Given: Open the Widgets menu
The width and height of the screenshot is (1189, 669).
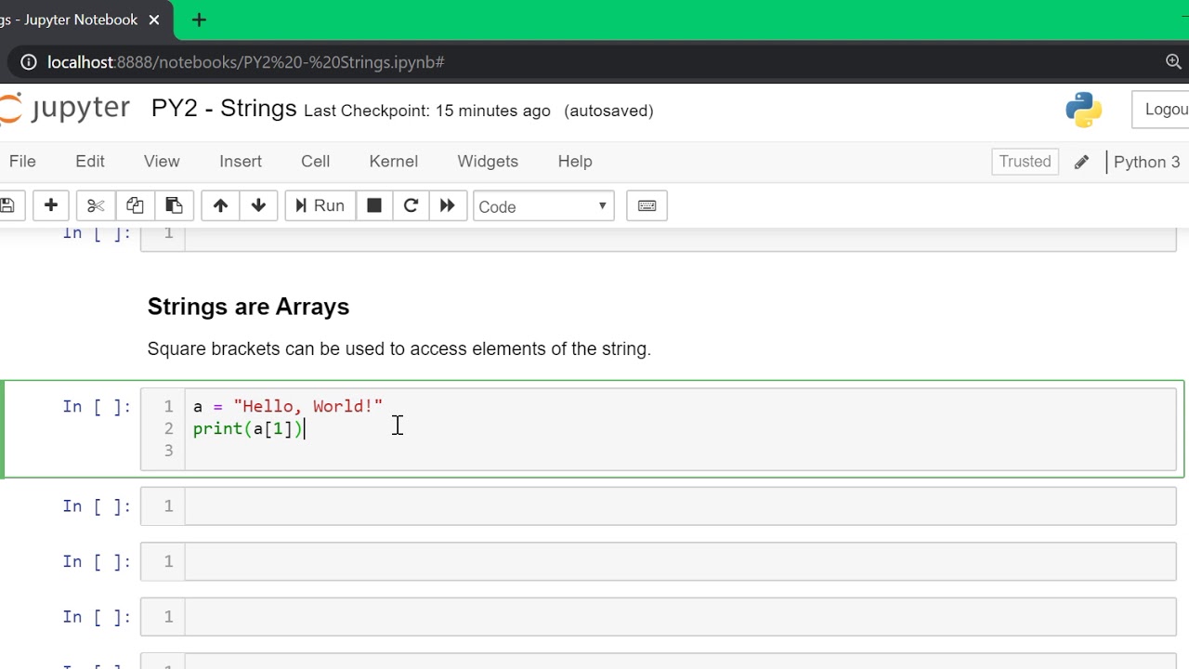Looking at the screenshot, I should coord(488,162).
